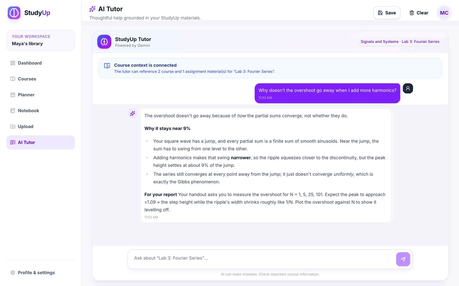Click the StudyUp brain logo icon
This screenshot has width=459, height=286.
[14, 13]
